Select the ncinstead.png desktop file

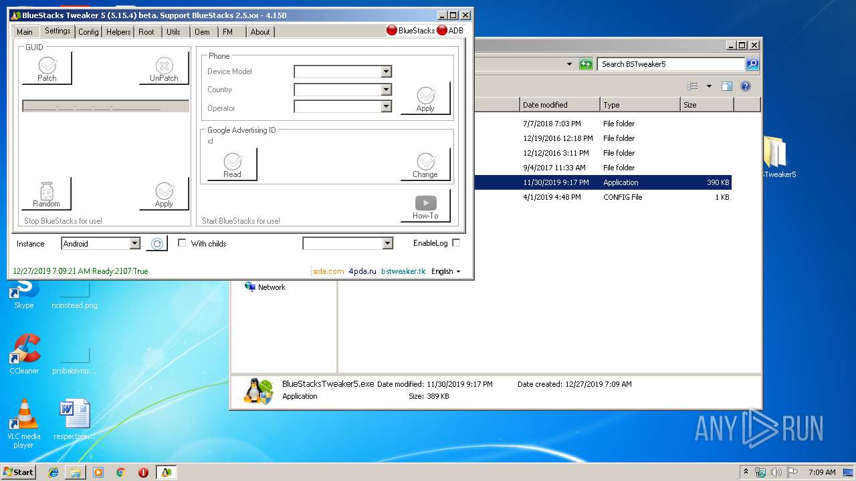tap(74, 294)
